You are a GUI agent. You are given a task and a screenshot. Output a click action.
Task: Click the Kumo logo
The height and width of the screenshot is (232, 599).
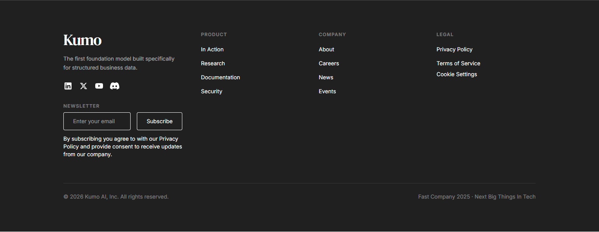(82, 40)
